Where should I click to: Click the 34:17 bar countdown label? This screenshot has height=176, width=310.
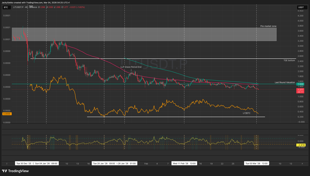tap(301, 92)
